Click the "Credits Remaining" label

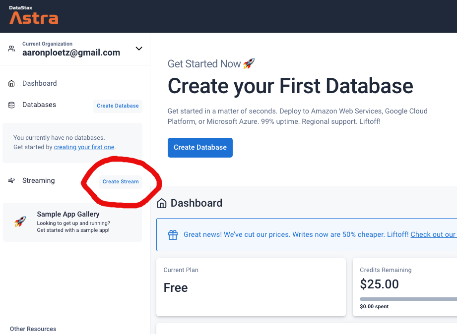(386, 270)
